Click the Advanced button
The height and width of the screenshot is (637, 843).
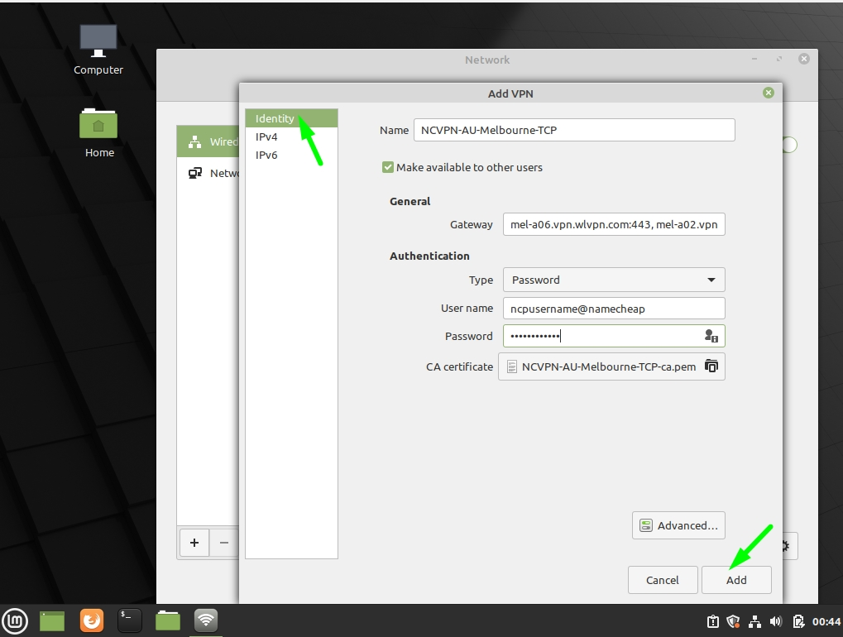(x=678, y=524)
